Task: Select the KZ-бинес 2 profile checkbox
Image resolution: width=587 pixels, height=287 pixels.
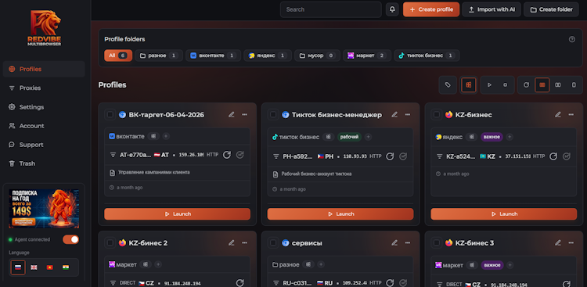Action: 110,243
